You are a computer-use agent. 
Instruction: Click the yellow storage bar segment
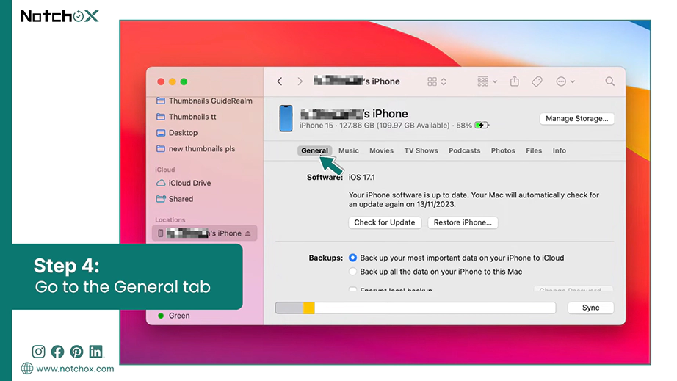[308, 308]
